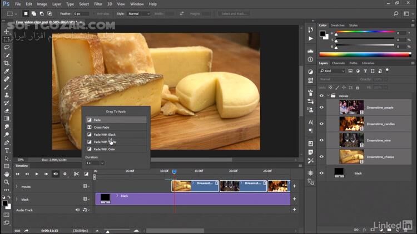Select the Hand tool
The image size is (417, 234).
click(x=7, y=174)
